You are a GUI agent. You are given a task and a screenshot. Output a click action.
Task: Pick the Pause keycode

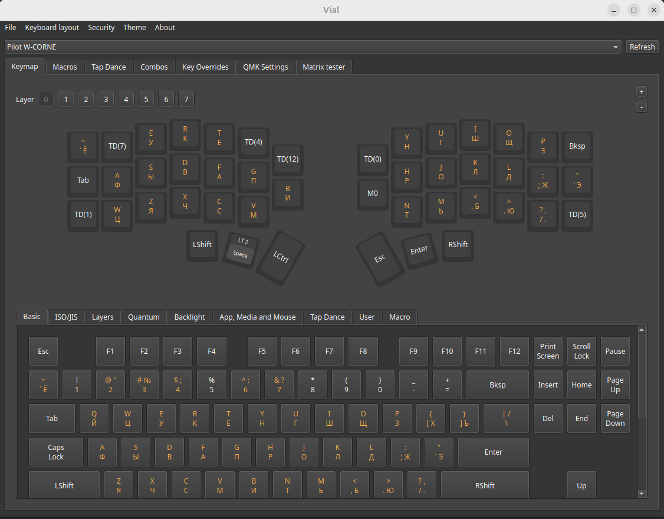[615, 352]
